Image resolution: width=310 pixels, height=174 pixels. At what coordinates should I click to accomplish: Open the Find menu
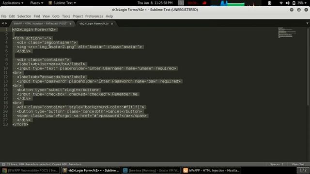point(37,16)
